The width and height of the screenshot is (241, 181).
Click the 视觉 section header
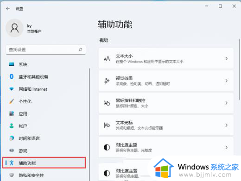pyautogui.click(x=104, y=40)
